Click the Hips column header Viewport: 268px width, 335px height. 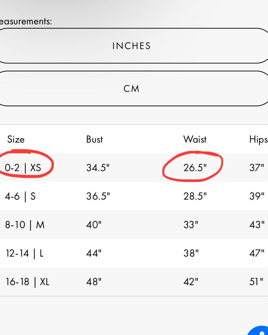click(258, 140)
